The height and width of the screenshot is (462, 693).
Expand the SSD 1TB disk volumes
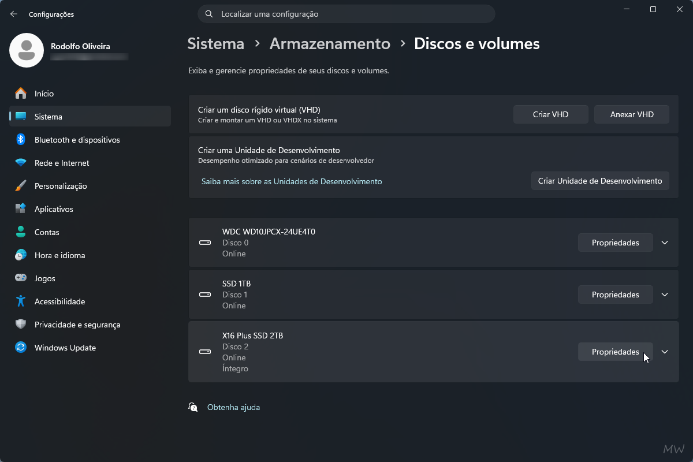[665, 295]
